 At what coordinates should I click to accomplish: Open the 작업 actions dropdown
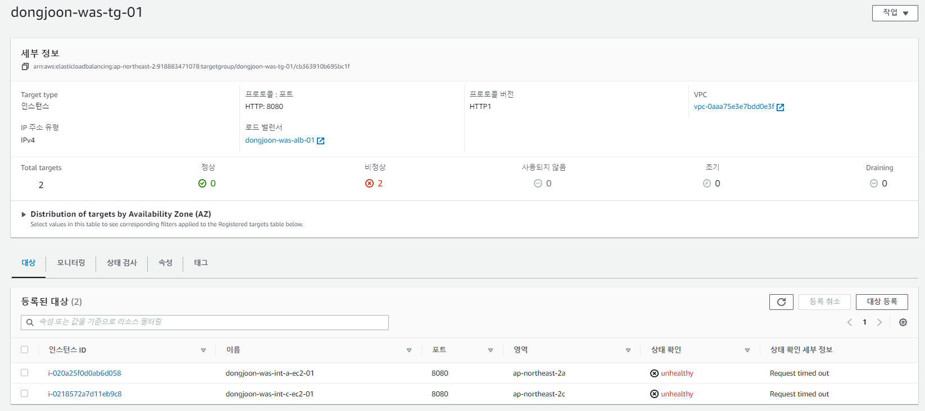[x=895, y=13]
